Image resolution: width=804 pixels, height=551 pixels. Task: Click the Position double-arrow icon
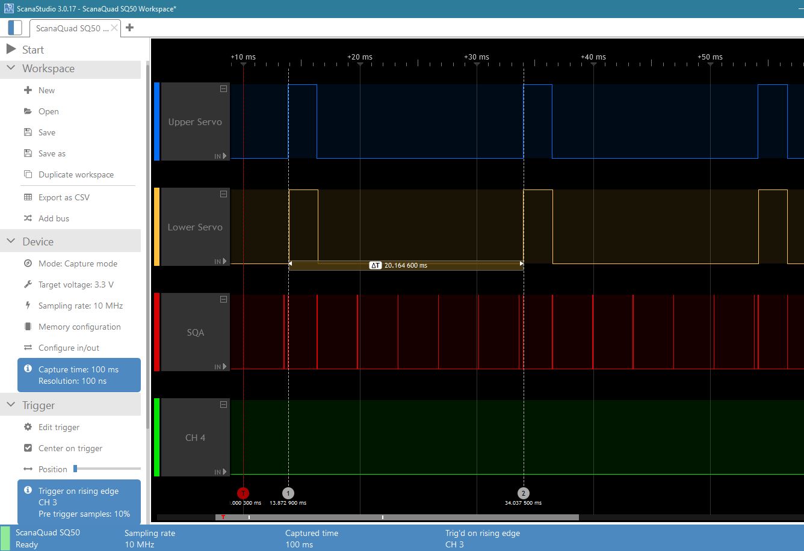[28, 469]
